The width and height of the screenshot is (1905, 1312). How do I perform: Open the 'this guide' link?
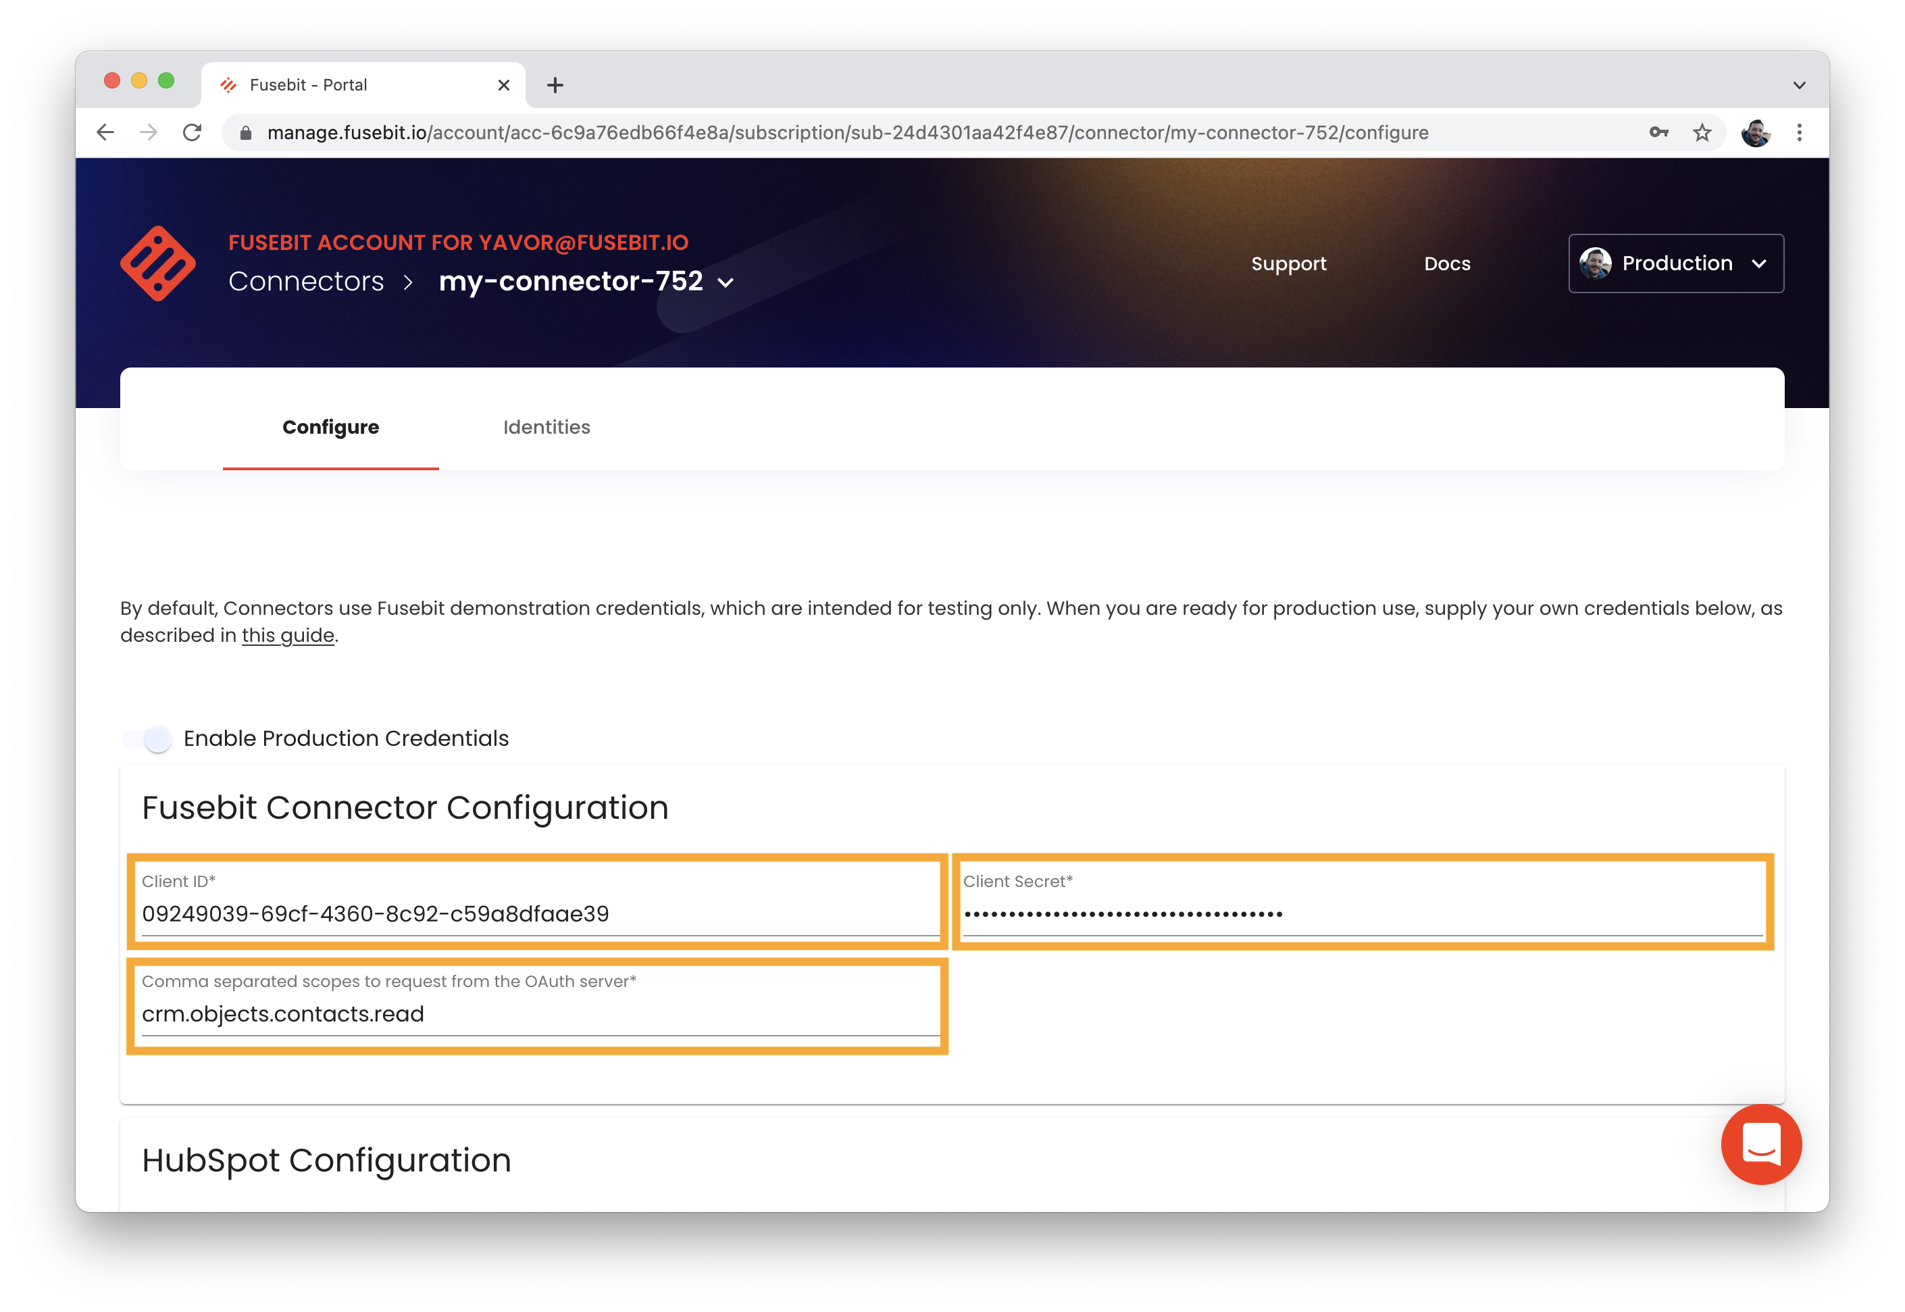(x=288, y=636)
